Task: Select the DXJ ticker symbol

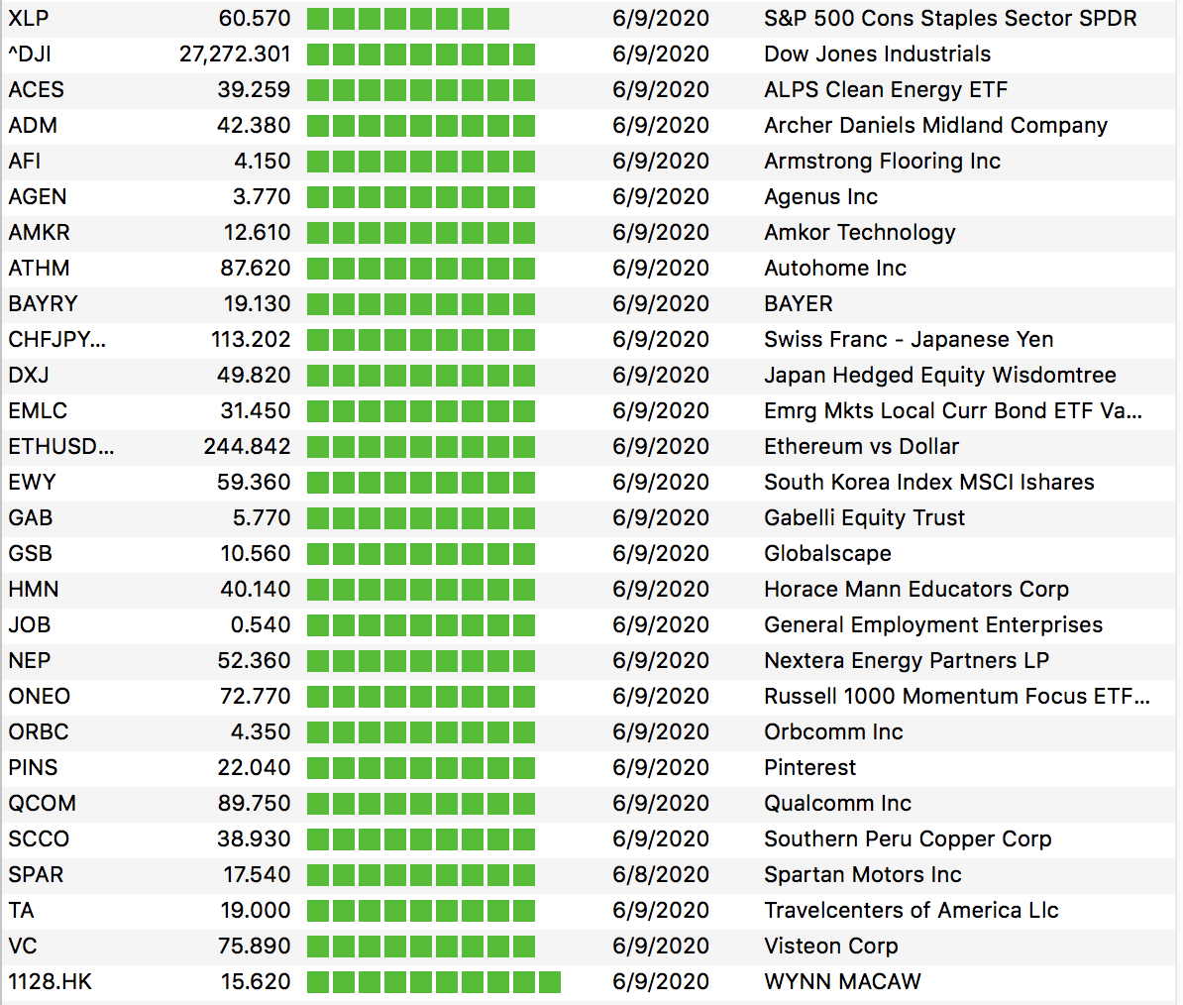Action: click(29, 375)
